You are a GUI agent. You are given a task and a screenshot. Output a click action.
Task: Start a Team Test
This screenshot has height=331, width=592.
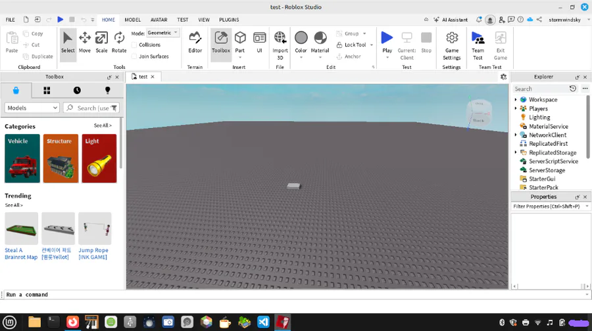[478, 45]
